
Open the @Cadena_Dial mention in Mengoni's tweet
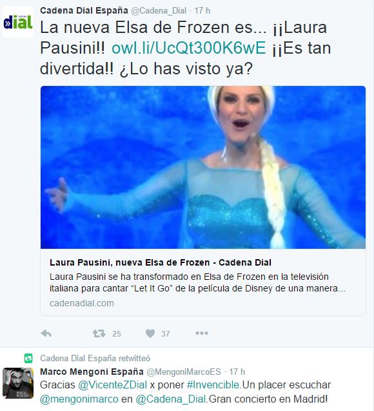point(171,399)
